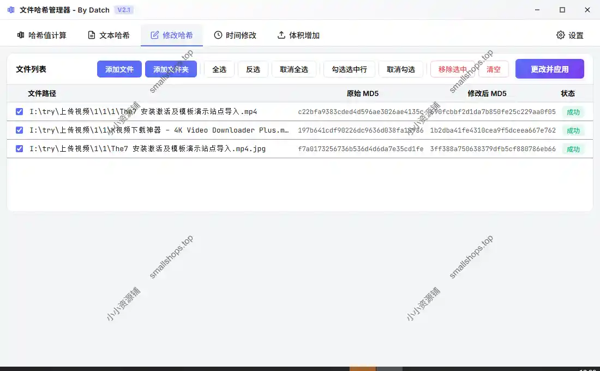Click the 清空 button
The height and width of the screenshot is (371, 600).
click(x=494, y=69)
